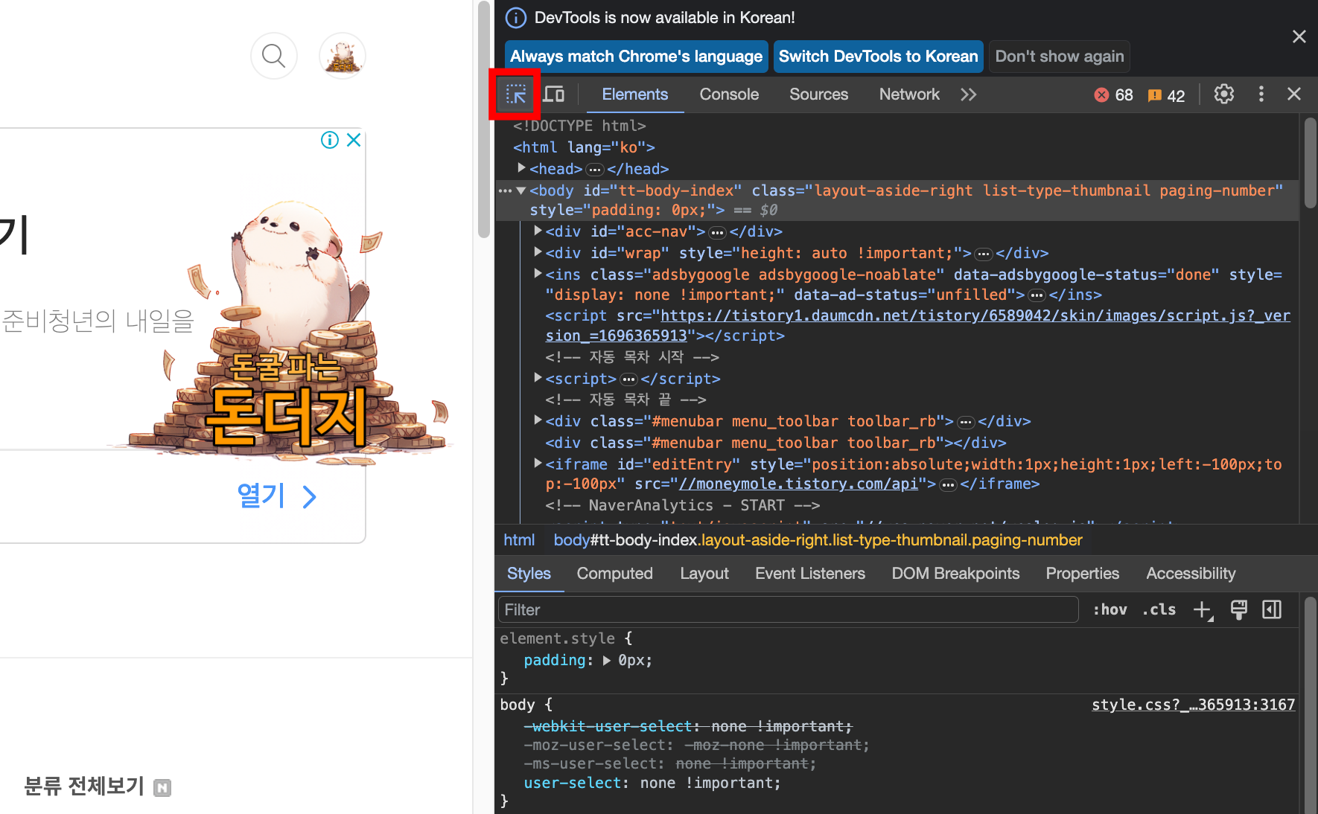Image resolution: width=1318 pixels, height=814 pixels.
Task: Click the warnings count 42 badge
Action: 1166,95
